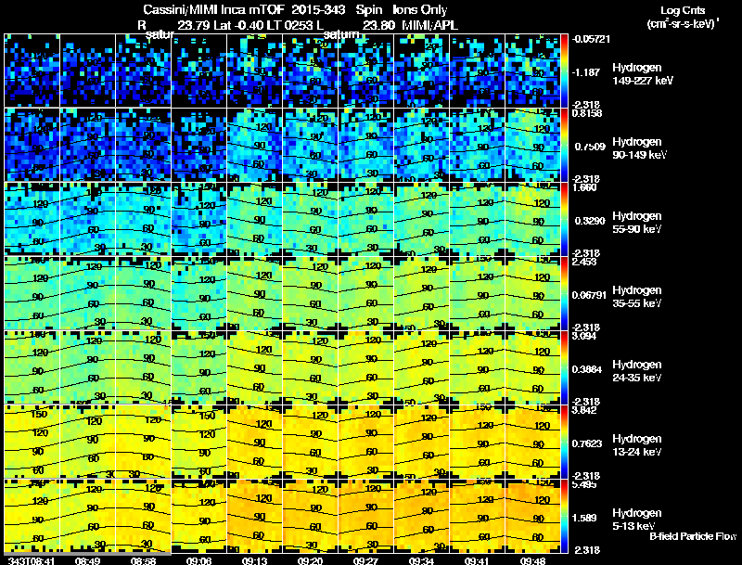Click the 'Log Cnts' colorbar heading
Viewport: 742px width, 565px height.
[x=683, y=10]
